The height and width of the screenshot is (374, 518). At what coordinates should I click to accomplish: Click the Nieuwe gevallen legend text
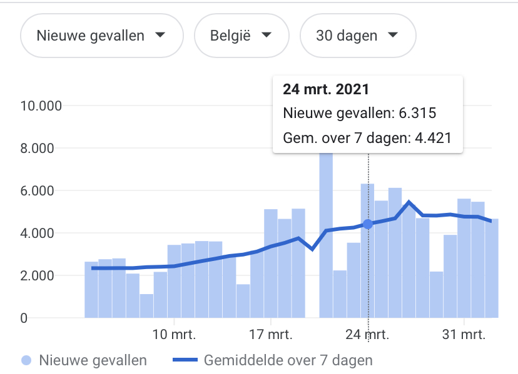[93, 360]
